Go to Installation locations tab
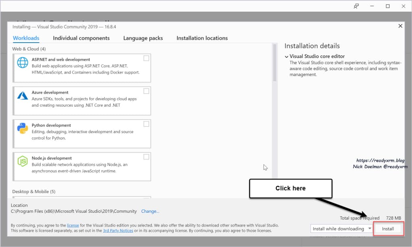The width and height of the screenshot is (412, 247). coord(202,38)
